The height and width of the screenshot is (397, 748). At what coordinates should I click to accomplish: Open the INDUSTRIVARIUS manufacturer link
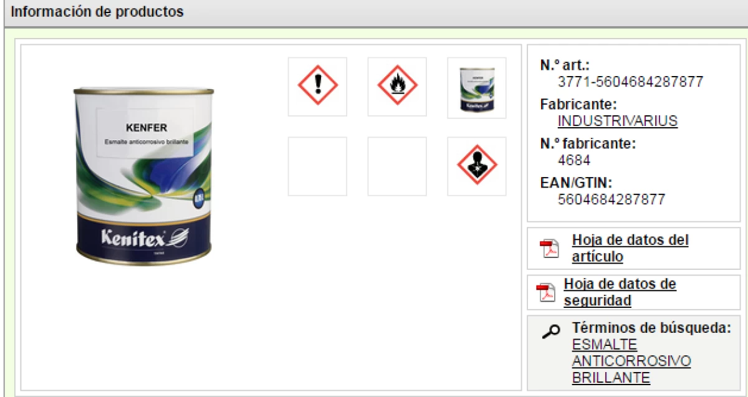click(617, 121)
